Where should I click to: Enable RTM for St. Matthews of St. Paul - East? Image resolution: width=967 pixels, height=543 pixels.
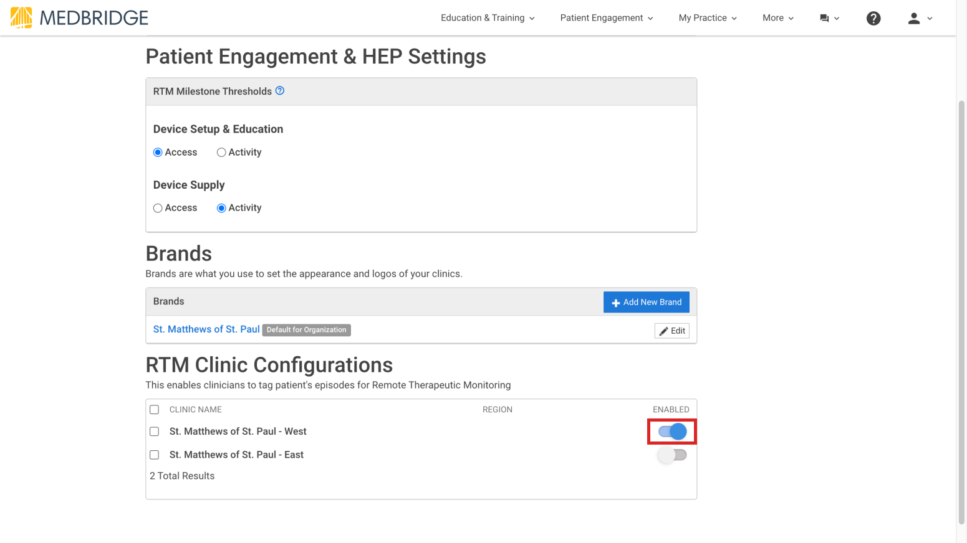(671, 455)
